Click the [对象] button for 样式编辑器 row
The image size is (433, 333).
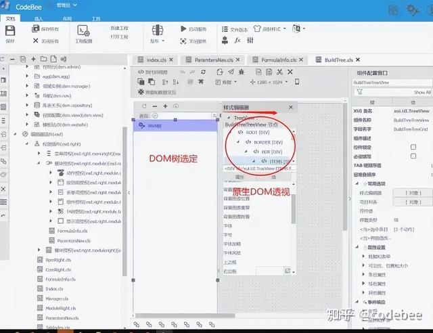413,193
